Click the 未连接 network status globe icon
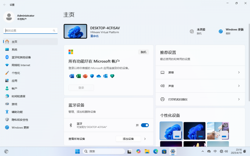 pos(192,32)
